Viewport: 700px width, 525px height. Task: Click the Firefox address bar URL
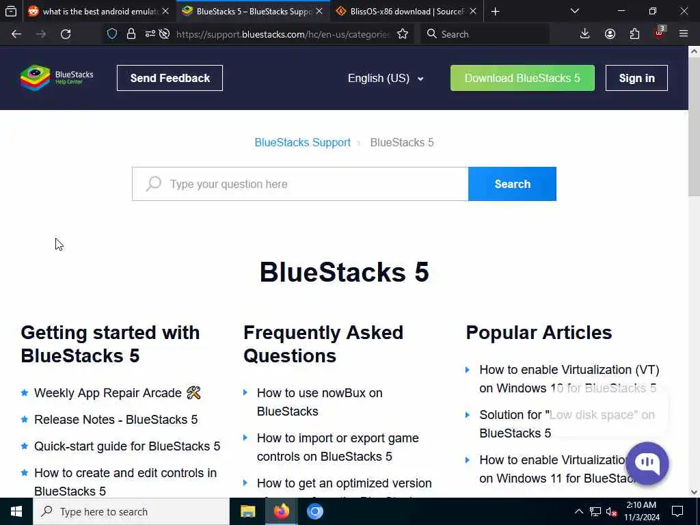point(283,34)
